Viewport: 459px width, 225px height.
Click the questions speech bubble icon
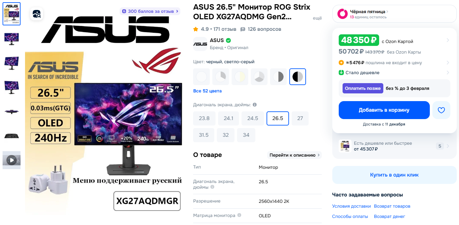(243, 29)
